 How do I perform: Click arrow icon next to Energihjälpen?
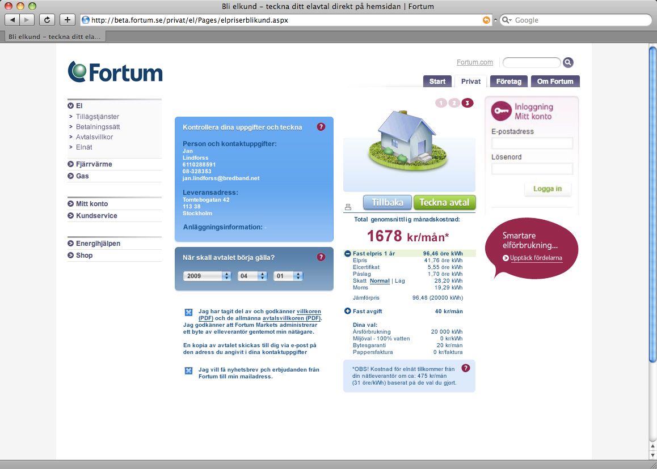(70, 244)
